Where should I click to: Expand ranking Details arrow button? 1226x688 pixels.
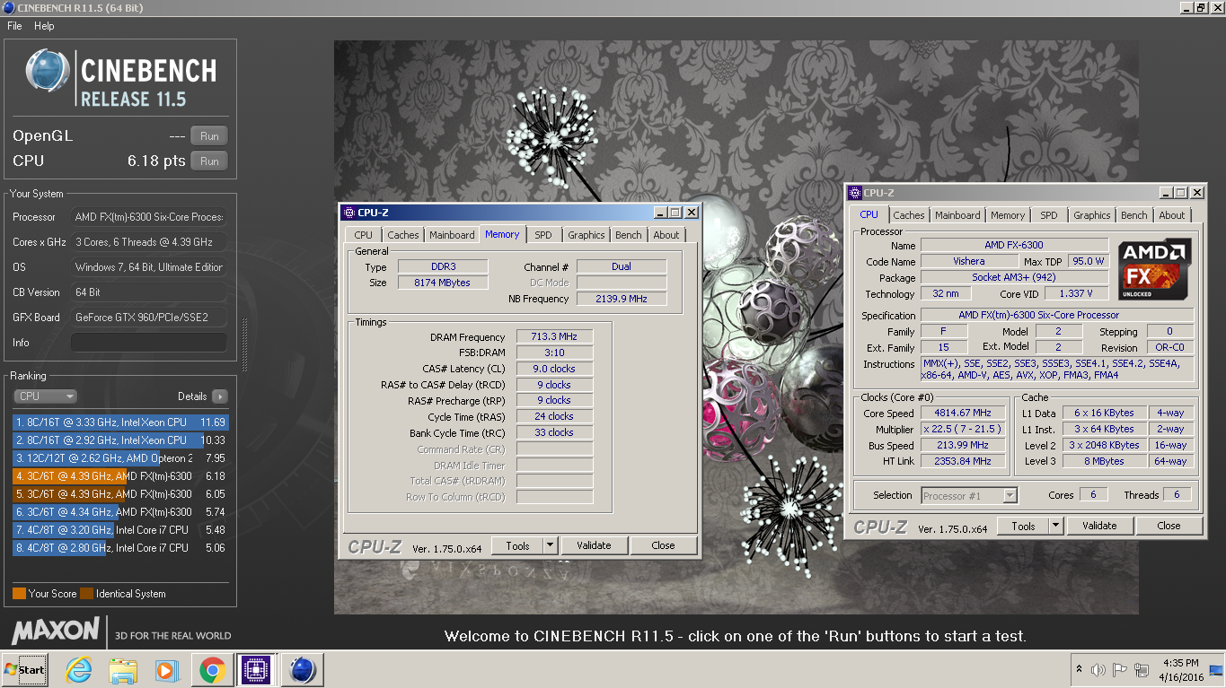click(219, 396)
